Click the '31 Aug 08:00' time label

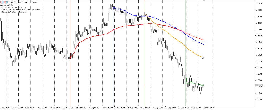(x=132, y=108)
